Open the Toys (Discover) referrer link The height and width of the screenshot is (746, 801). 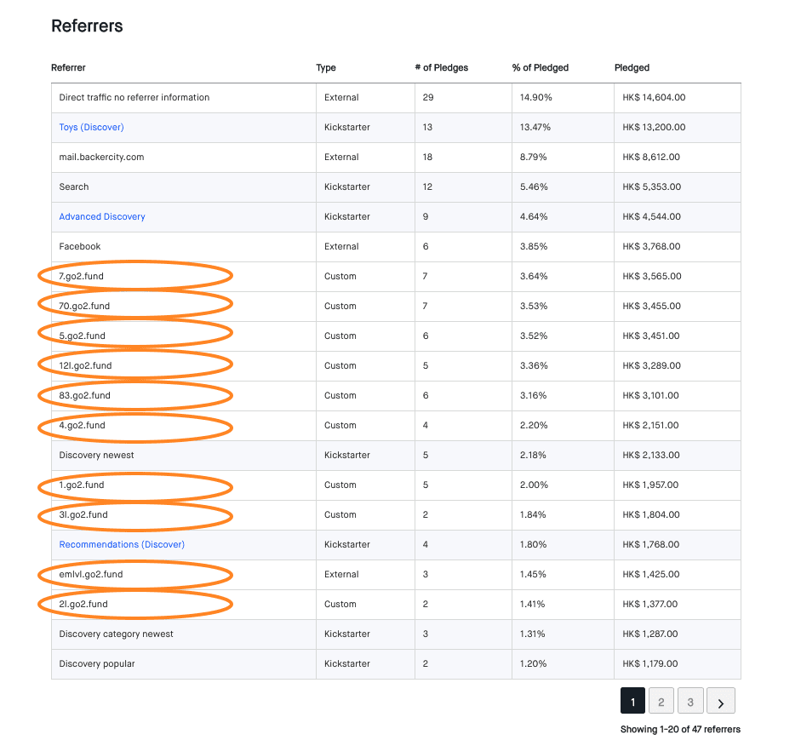tap(90, 127)
